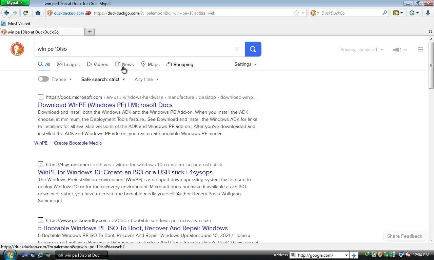Click Show Desktop in the quick launch
This screenshot has height=260, width=434.
[x=25, y=255]
